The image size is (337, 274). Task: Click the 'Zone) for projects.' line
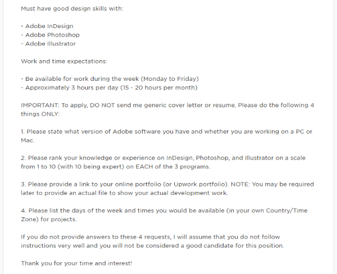tap(49, 220)
